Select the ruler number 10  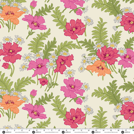tap(74, 131)
